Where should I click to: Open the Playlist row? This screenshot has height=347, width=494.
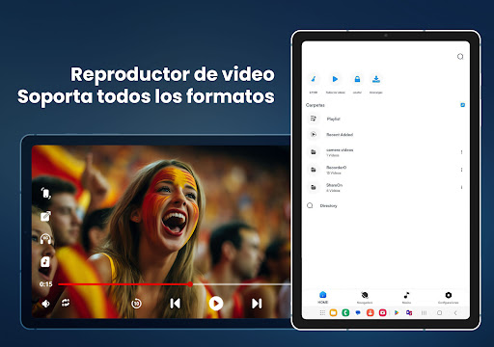coord(385,119)
